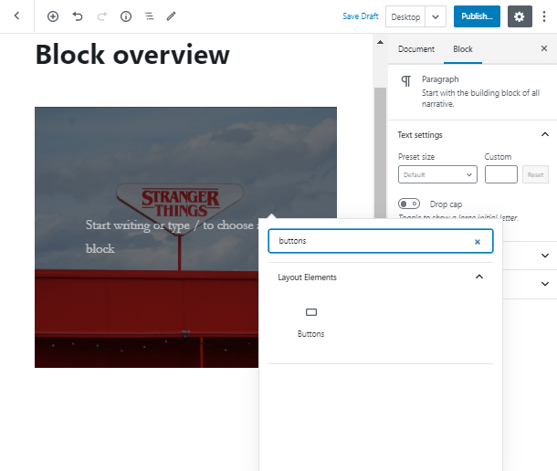This screenshot has width=557, height=471.
Task: Open more tools and options menu
Action: (544, 16)
